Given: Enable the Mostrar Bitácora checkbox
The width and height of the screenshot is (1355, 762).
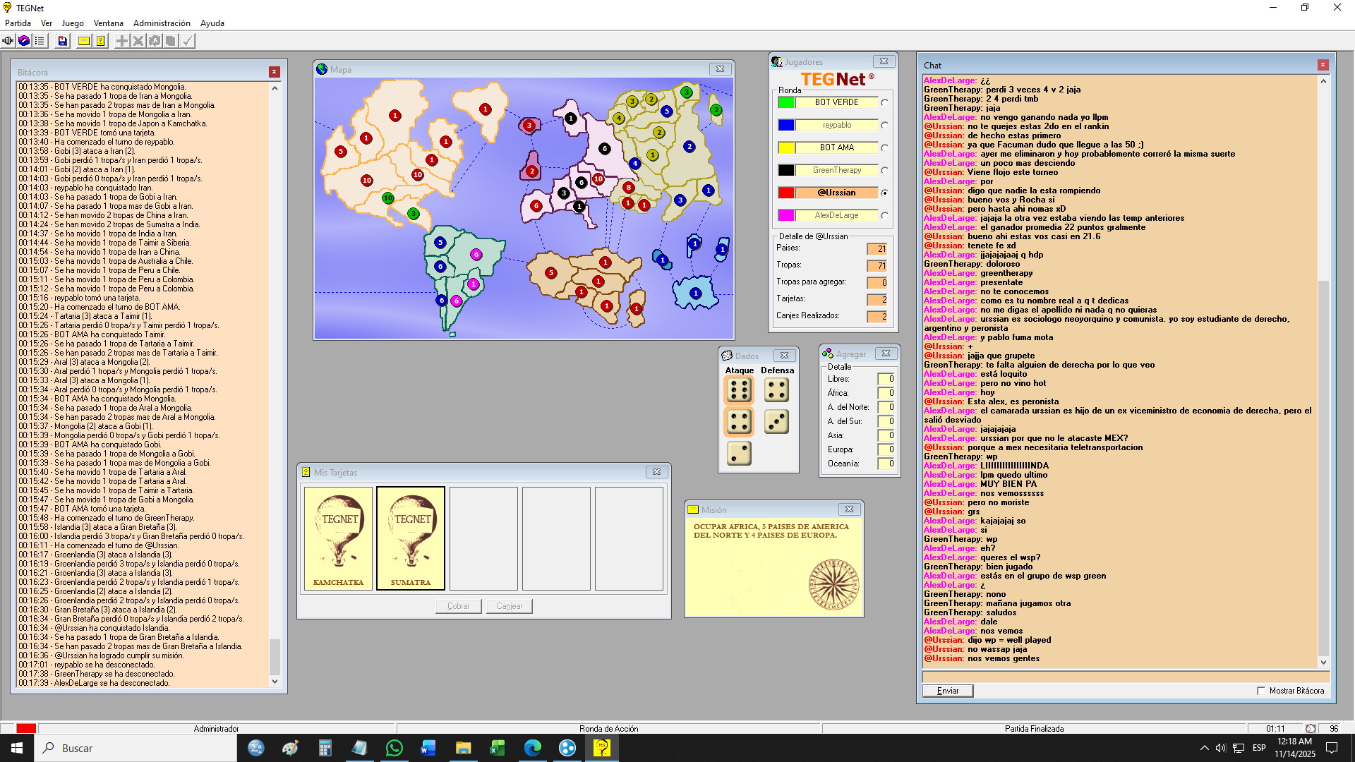Looking at the screenshot, I should point(1261,691).
